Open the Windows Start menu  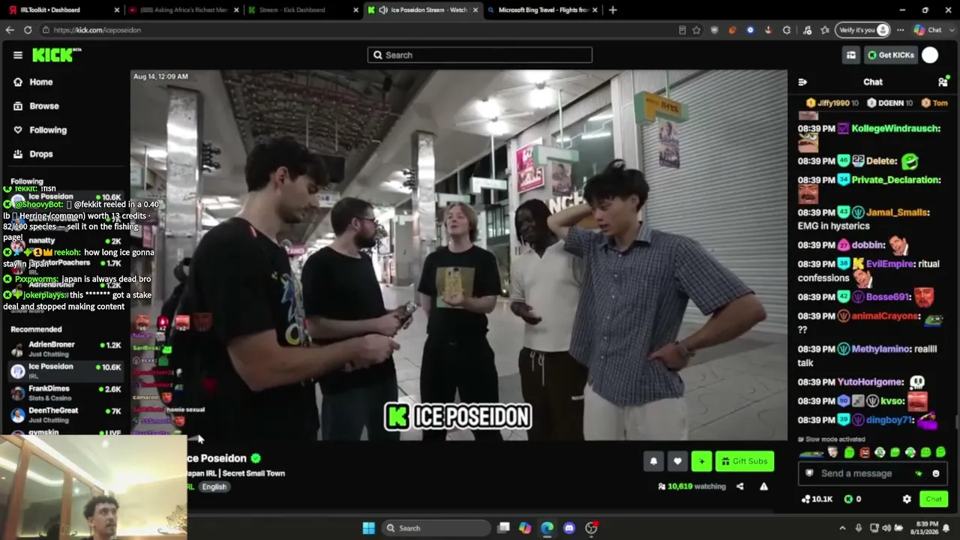point(369,528)
